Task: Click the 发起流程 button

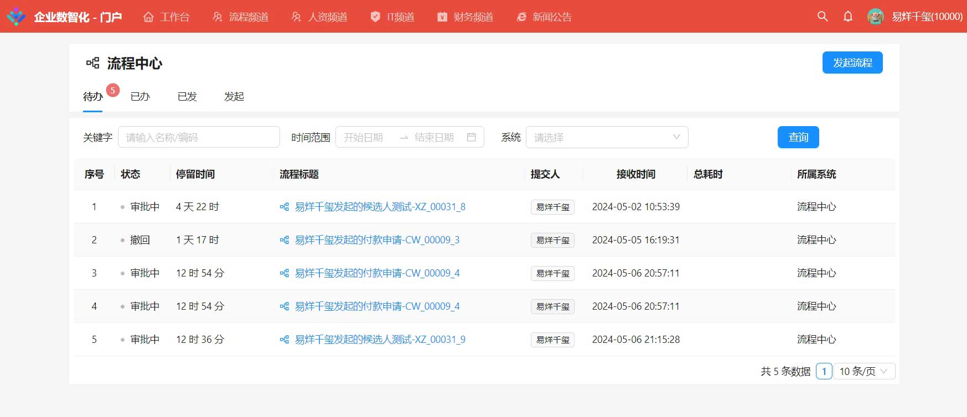Action: (x=852, y=62)
